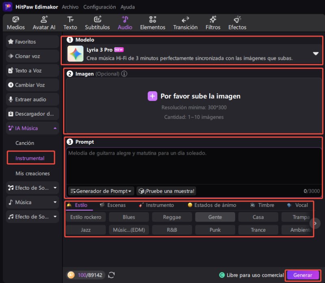Toggle the Músic...(EDM) style tag
Image resolution: width=325 pixels, height=283 pixels.
click(x=129, y=230)
